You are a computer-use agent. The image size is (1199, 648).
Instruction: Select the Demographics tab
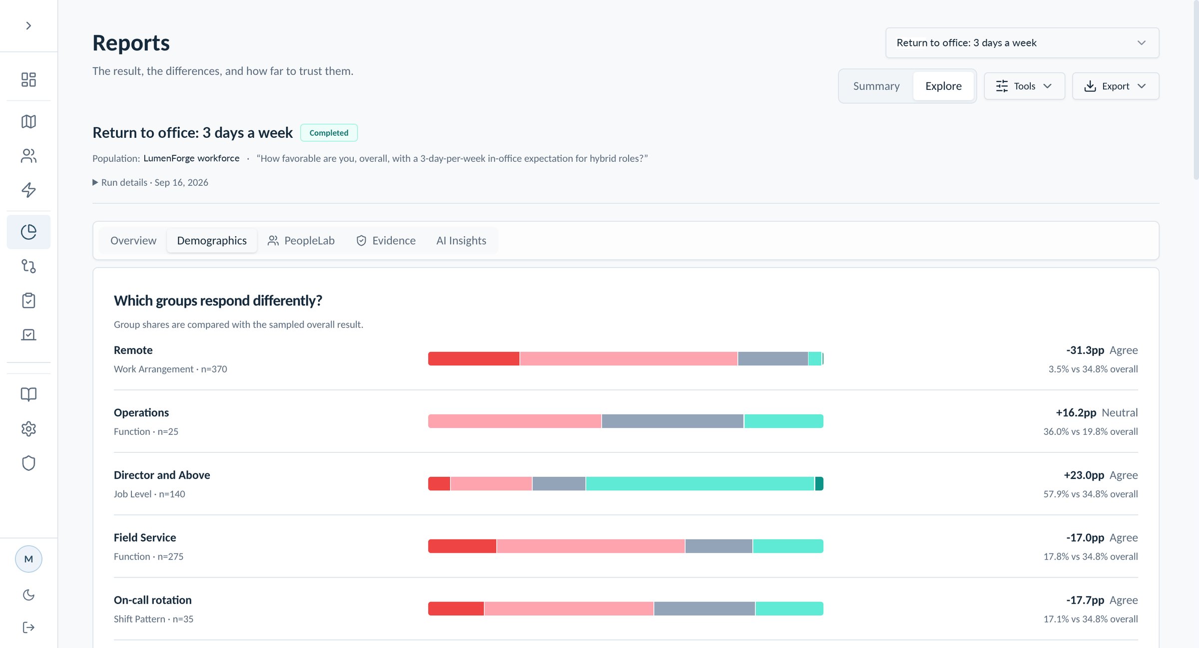(212, 241)
